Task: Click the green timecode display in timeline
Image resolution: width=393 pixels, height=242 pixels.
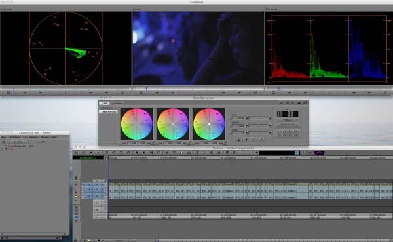Action: pos(88,158)
